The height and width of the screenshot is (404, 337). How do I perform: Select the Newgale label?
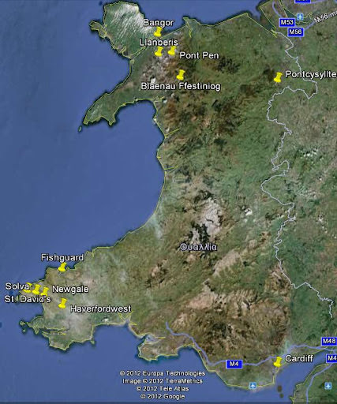tap(70, 290)
